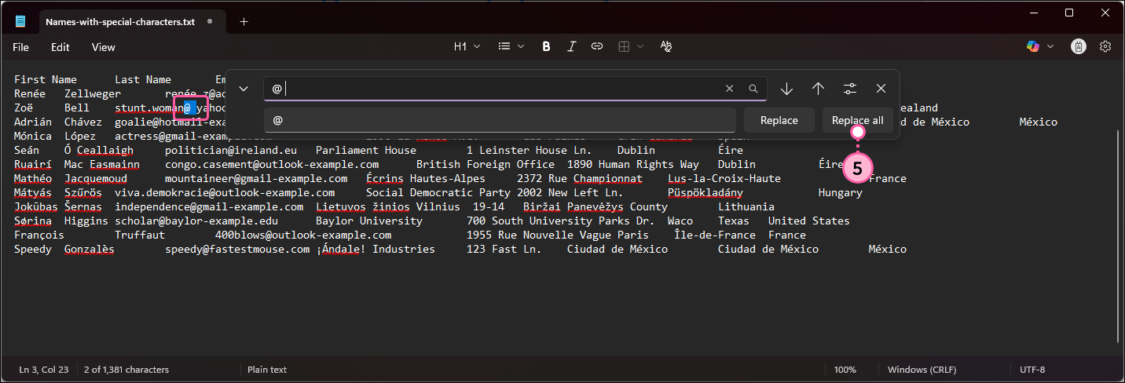
Task: Click the vertical scrollbar
Action: (x=1119, y=235)
